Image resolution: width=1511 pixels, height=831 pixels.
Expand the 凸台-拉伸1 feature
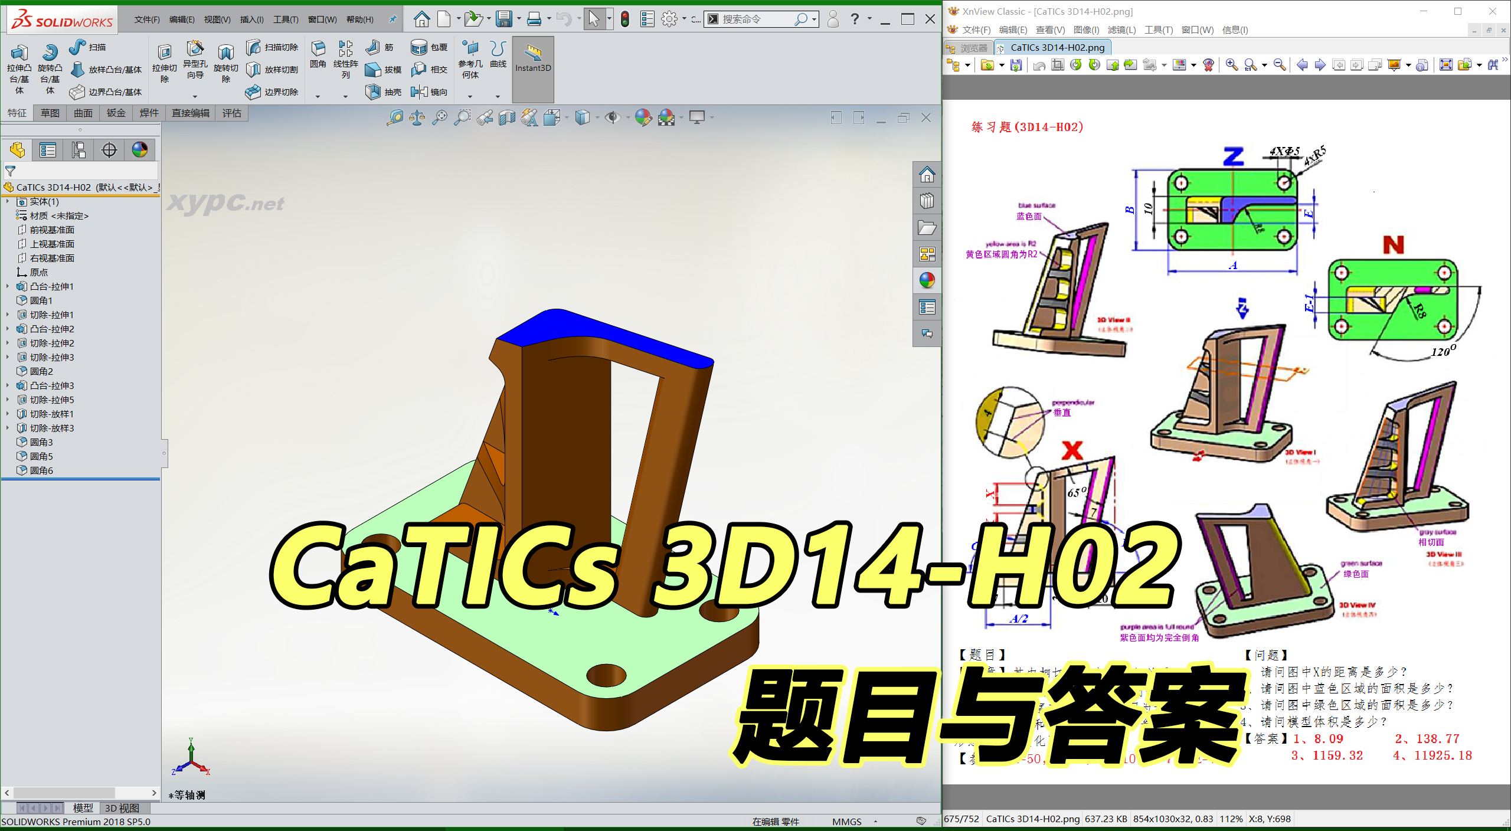point(8,286)
